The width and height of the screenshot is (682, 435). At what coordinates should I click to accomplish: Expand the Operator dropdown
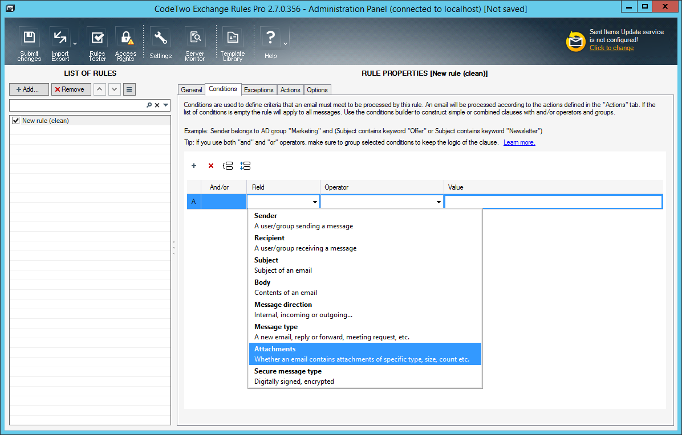point(438,201)
